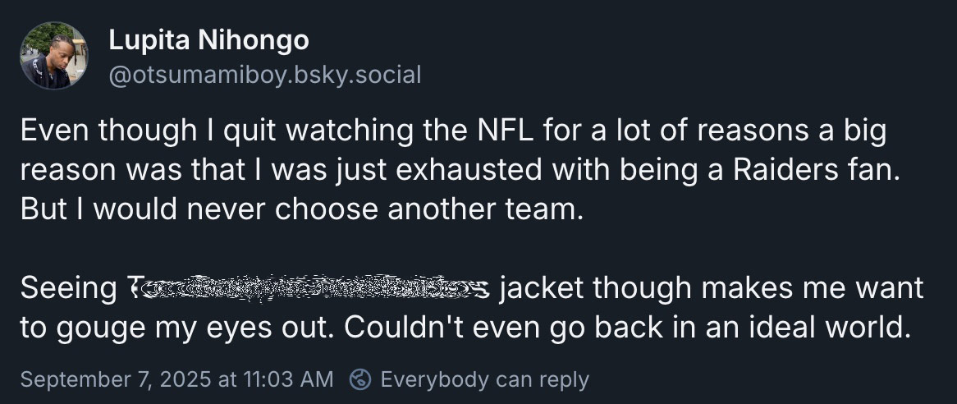The image size is (957, 404).
Task: Select the "Everybody can reply" label
Action: [x=484, y=379]
